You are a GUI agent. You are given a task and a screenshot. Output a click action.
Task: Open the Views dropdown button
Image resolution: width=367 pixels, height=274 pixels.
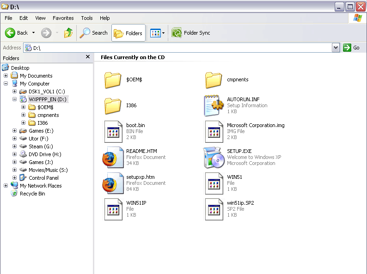[157, 33]
